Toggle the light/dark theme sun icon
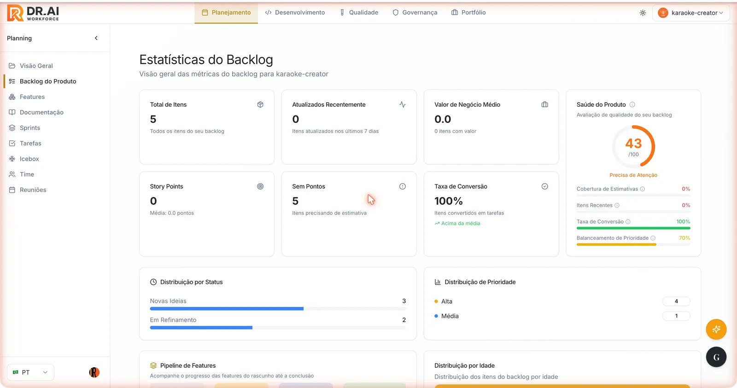The image size is (737, 388). point(643,13)
